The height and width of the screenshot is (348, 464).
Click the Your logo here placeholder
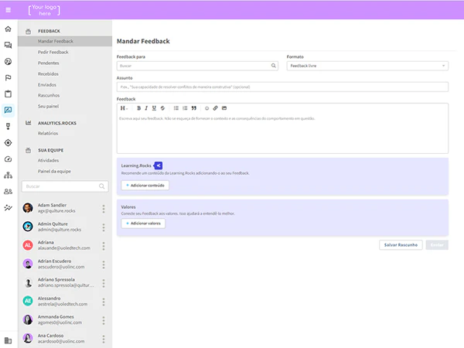[44, 10]
